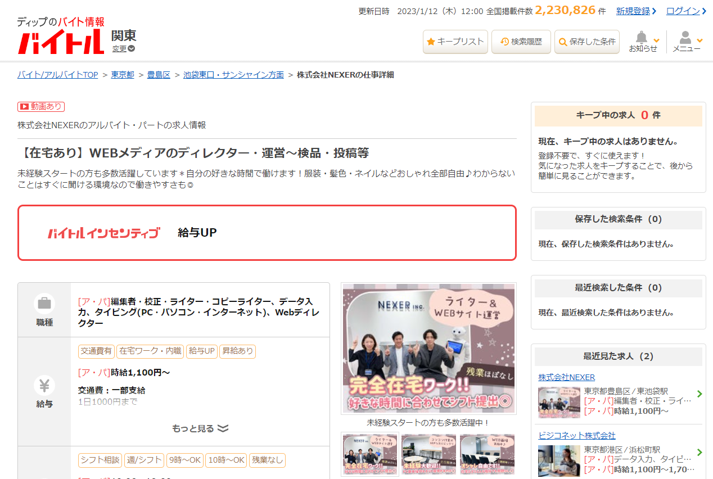713x479 pixels.
Task: Click NEXER thumbnail in recently viewed
Action: [559, 403]
